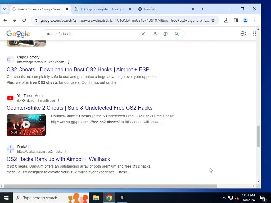Image resolution: width=271 pixels, height=203 pixels.
Task: Expand the tab search dropdown arrow
Action: (x=4, y=9)
